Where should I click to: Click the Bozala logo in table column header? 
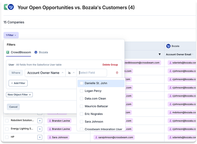pos(168,46)
